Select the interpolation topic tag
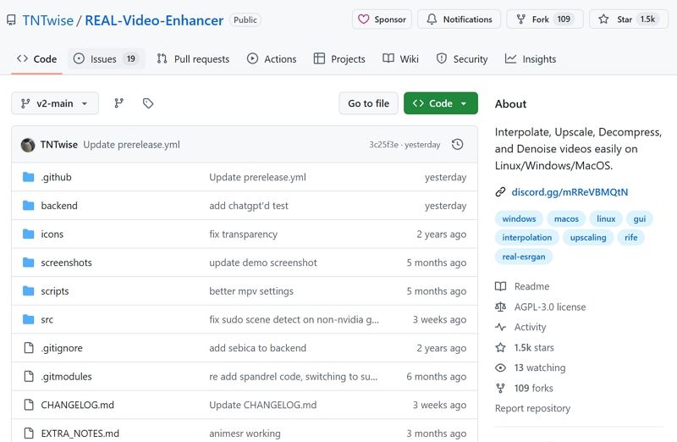Screen dimensions: 677x442 [x=526, y=237]
